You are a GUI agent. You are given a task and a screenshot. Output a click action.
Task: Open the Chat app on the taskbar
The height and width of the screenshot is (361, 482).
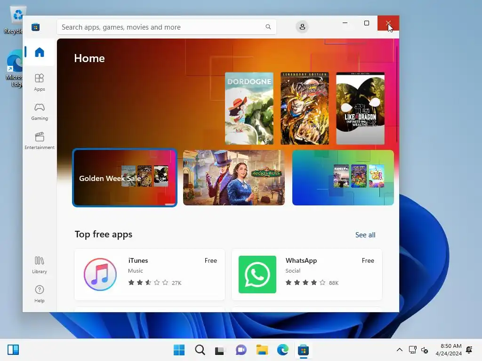[x=241, y=350]
